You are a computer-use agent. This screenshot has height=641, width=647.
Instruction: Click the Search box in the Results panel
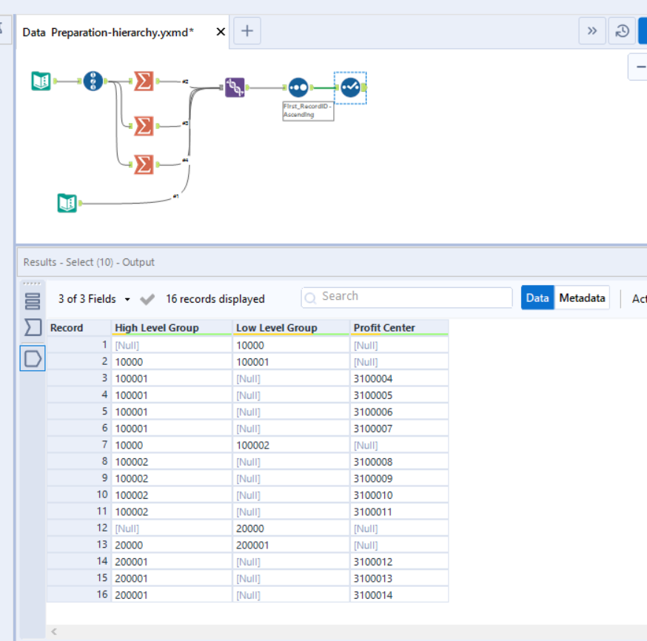[x=406, y=298]
